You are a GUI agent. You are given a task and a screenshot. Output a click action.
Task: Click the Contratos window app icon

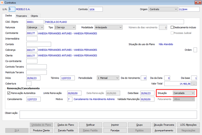click(x=2, y=3)
